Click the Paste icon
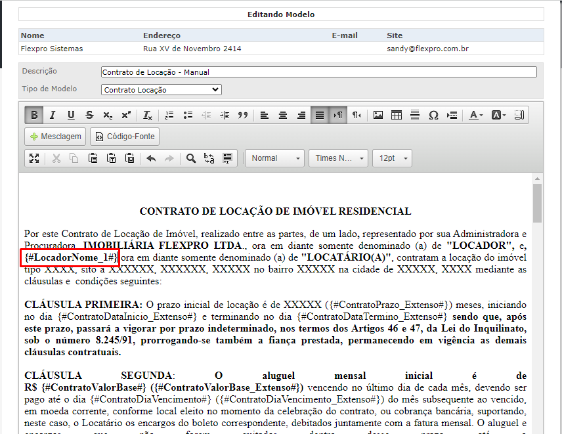 [93, 158]
